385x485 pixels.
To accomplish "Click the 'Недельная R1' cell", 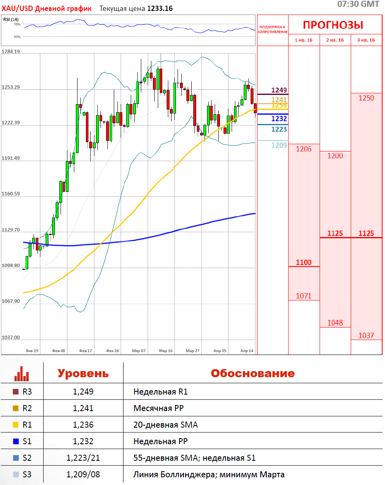I will coord(161,392).
